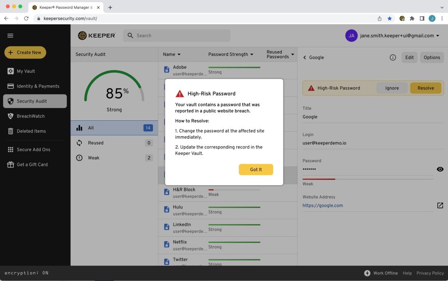Sort by Password Strength
The height and width of the screenshot is (281, 448).
click(x=231, y=54)
